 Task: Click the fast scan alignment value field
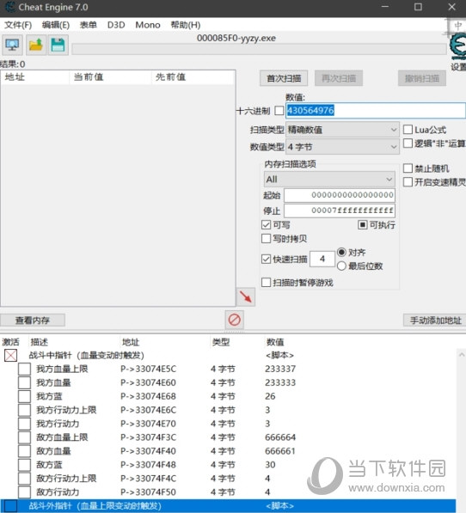tap(322, 260)
